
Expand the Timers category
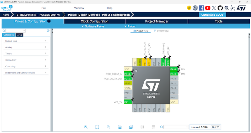click(26, 54)
